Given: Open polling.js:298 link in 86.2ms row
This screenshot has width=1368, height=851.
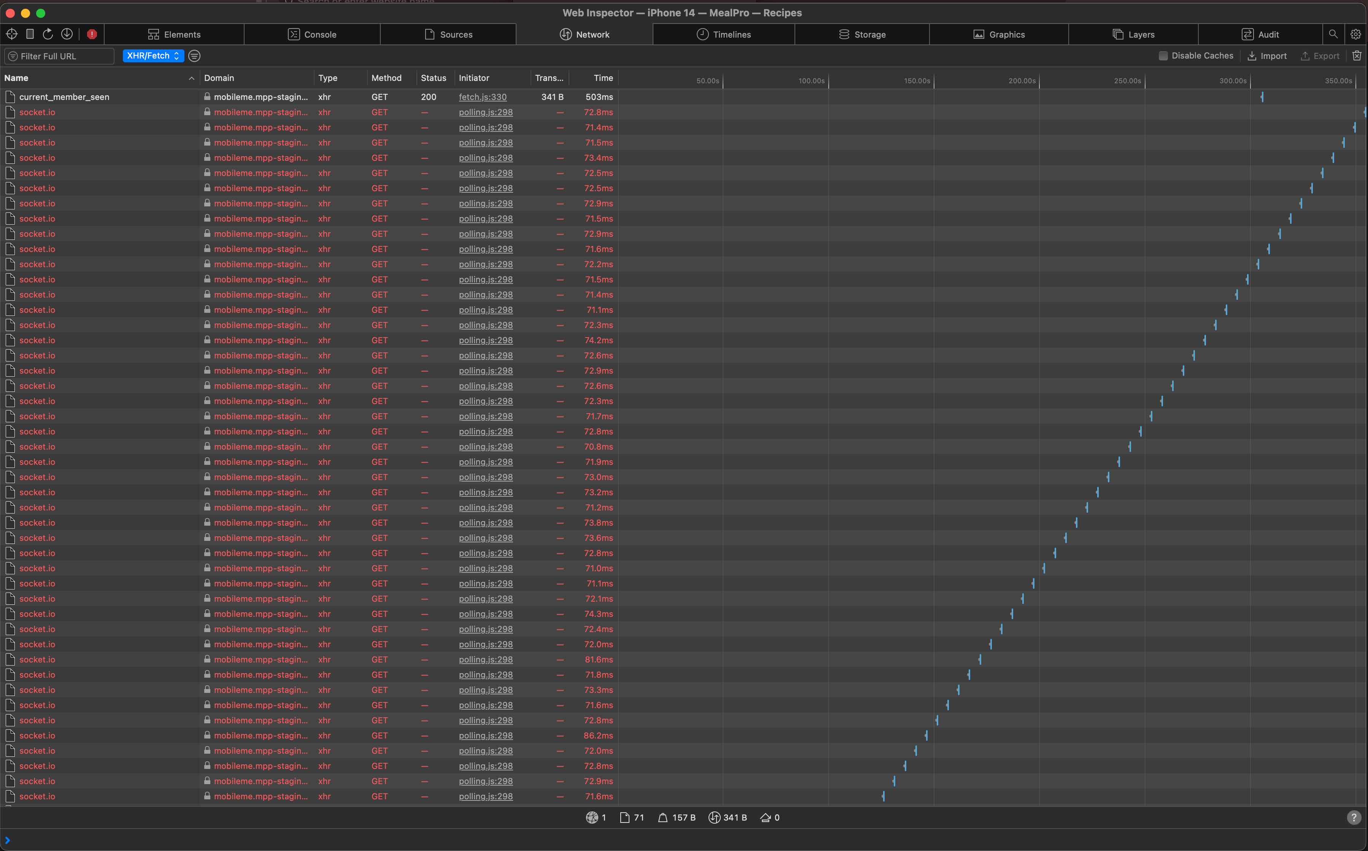Looking at the screenshot, I should 485,735.
